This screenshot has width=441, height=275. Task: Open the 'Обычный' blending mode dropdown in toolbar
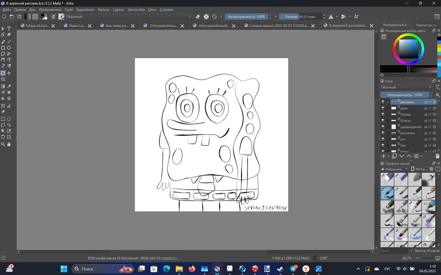[128, 17]
